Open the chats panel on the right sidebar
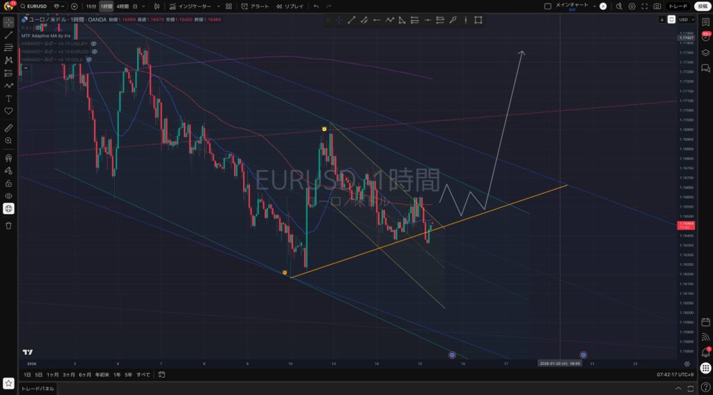This screenshot has width=713, height=395. point(705,68)
